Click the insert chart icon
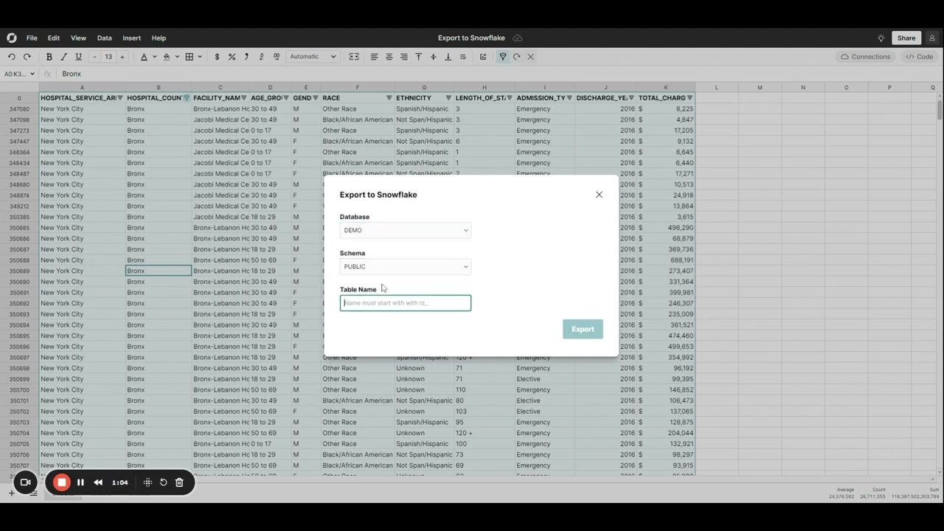The image size is (944, 531). (483, 57)
